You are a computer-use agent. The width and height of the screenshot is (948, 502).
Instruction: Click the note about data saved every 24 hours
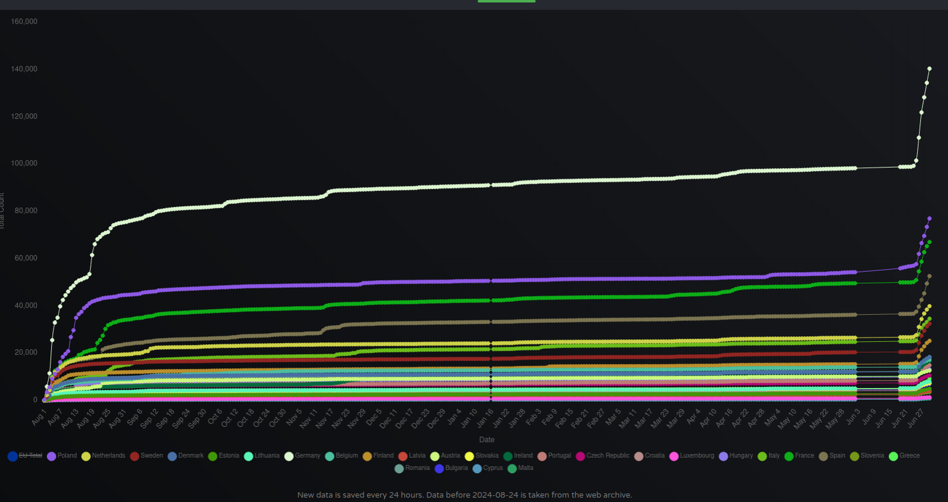pyautogui.click(x=464, y=495)
